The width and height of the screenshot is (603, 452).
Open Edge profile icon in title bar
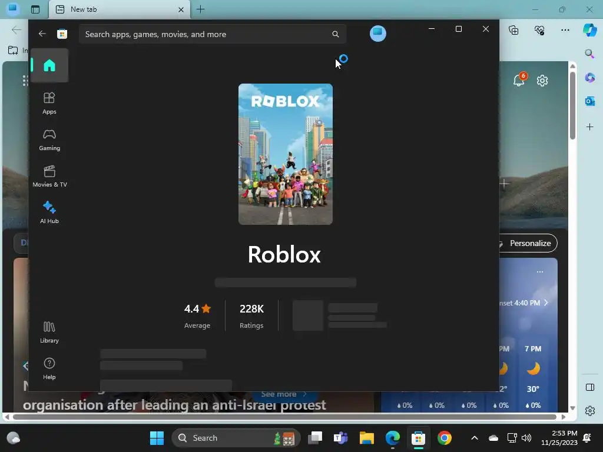pos(13,8)
